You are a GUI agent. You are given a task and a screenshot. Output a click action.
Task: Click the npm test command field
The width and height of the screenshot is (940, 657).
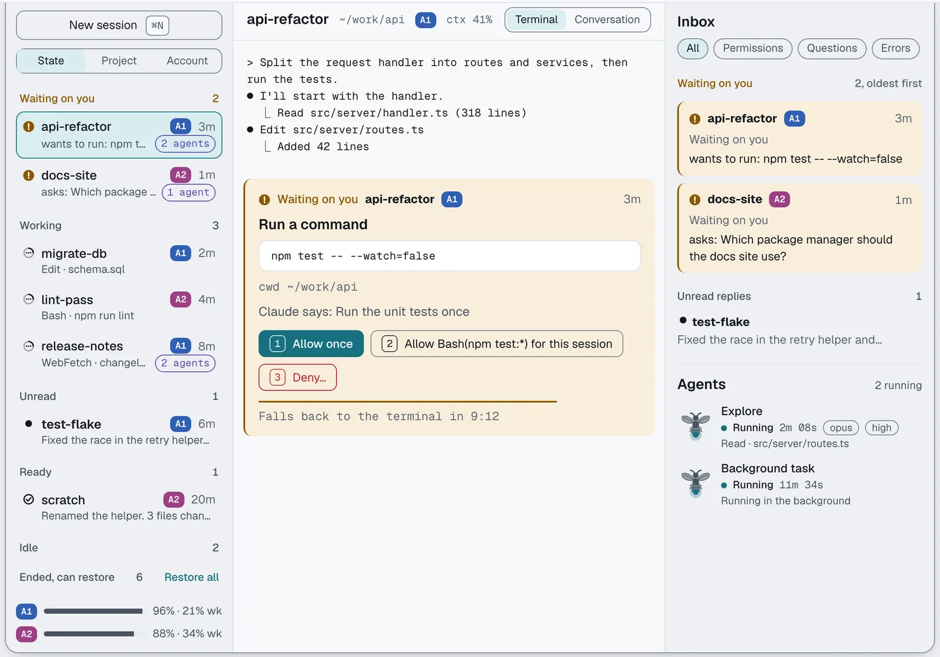449,256
